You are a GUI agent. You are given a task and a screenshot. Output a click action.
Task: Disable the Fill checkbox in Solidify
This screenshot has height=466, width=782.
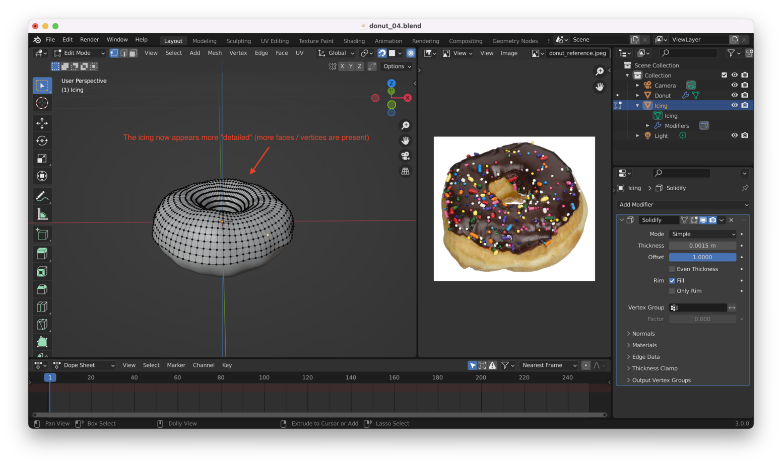tap(673, 280)
